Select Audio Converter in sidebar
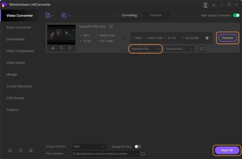The height and width of the screenshot is (159, 242). [19, 27]
